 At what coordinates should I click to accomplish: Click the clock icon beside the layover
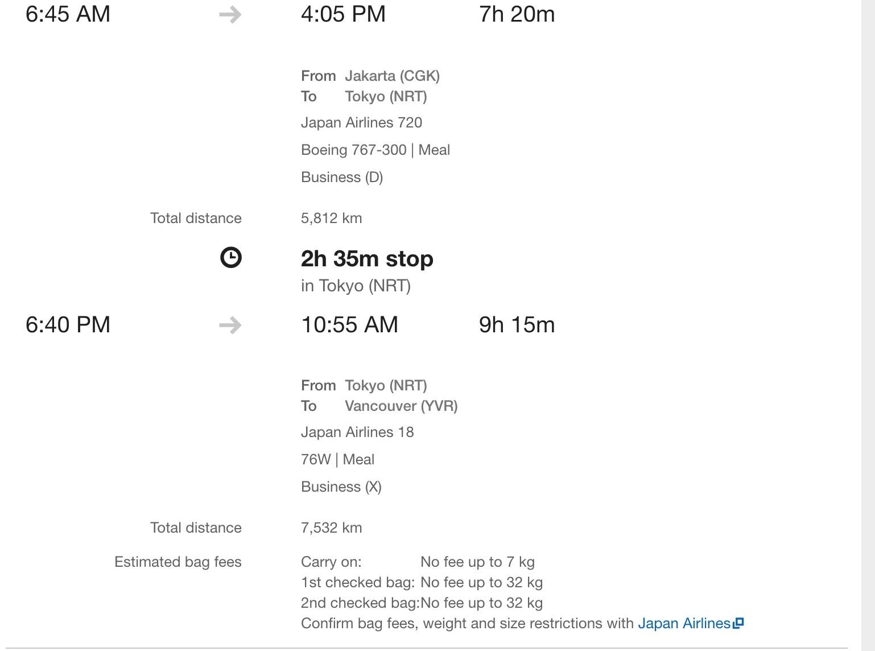[230, 258]
